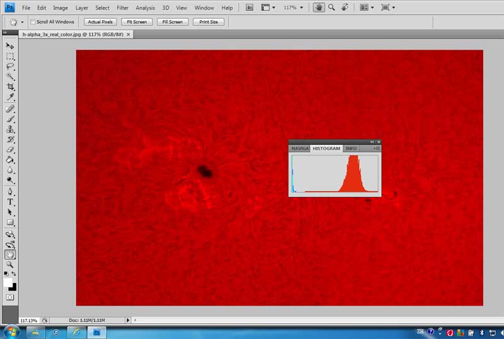Viewport: 504px width, 339px height.
Task: Pick the Eyedropper tool
Action: (x=10, y=97)
